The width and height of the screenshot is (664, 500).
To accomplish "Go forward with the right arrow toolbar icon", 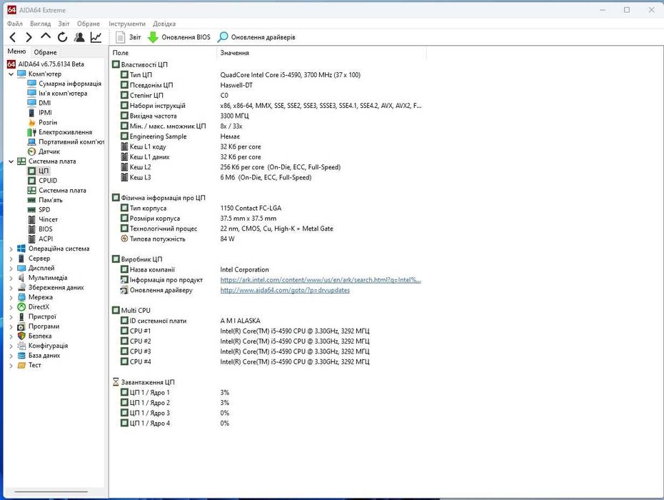I will coord(29,37).
